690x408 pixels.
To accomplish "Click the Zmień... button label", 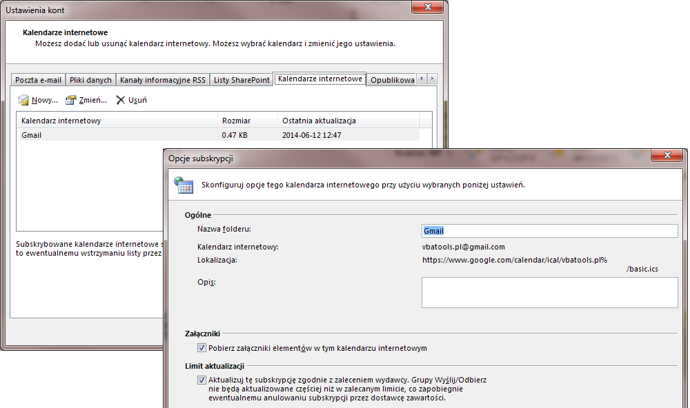I will point(93,100).
